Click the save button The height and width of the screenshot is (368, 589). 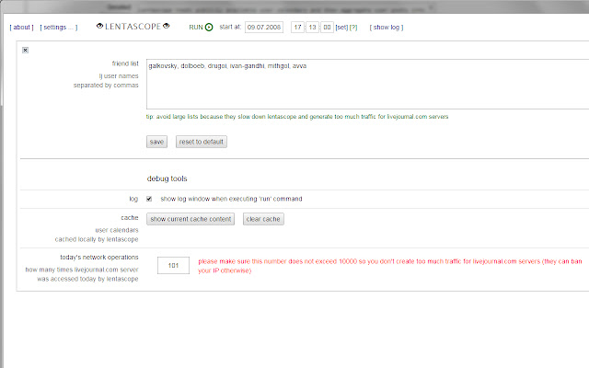[x=156, y=142]
